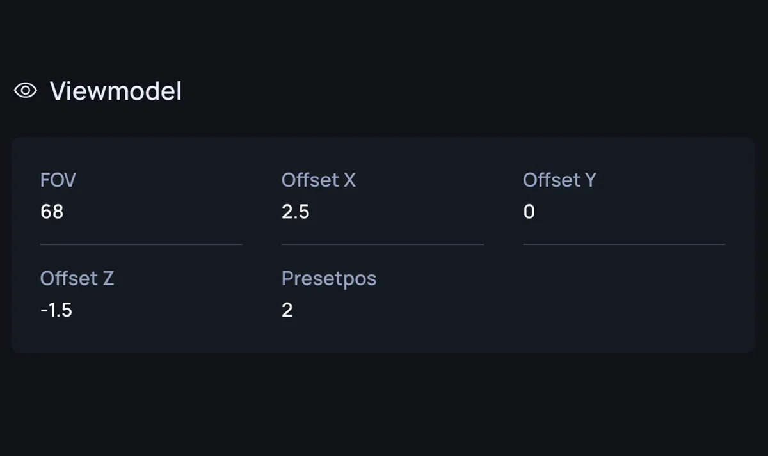The height and width of the screenshot is (456, 768).
Task: Click blank space right of the 2.5 value
Action: (x=397, y=212)
